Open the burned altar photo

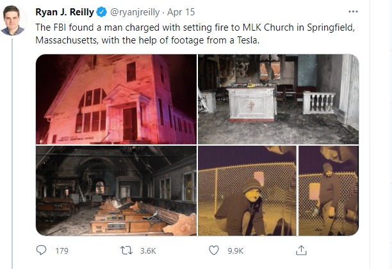(278, 99)
